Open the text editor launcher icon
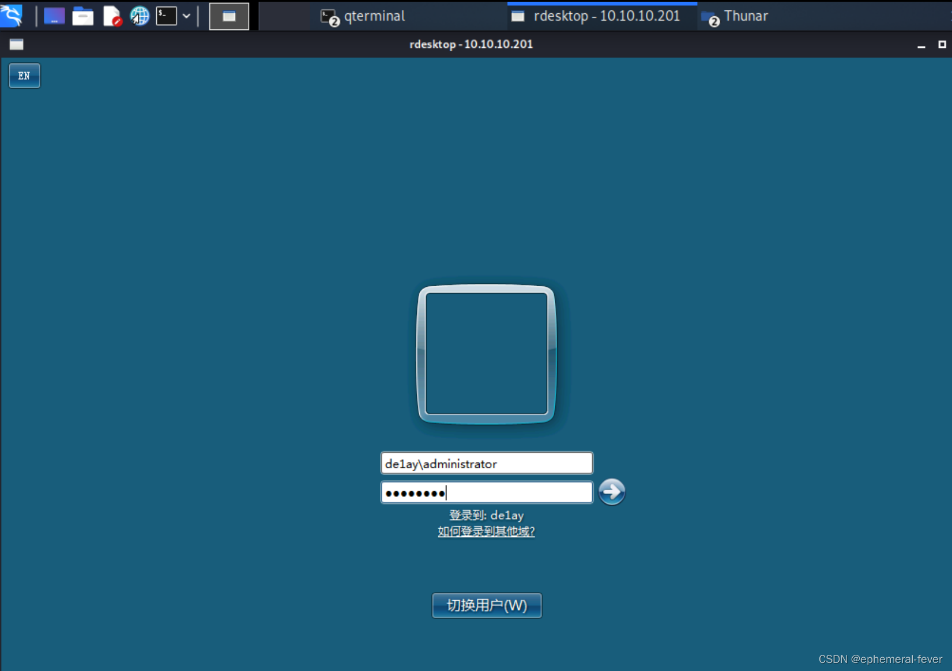The width and height of the screenshot is (952, 671). coord(112,16)
